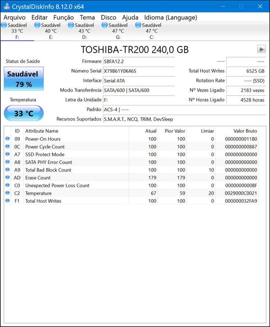Click the Pior Valor column header

pyautogui.click(x=173, y=131)
